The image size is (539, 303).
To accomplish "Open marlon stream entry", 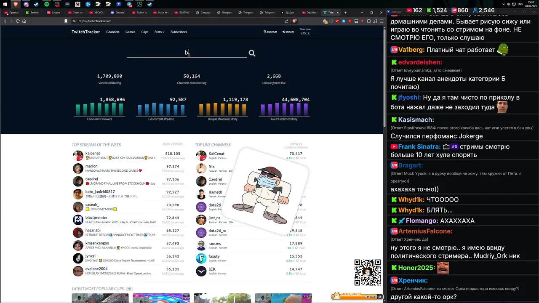I will tap(91, 166).
